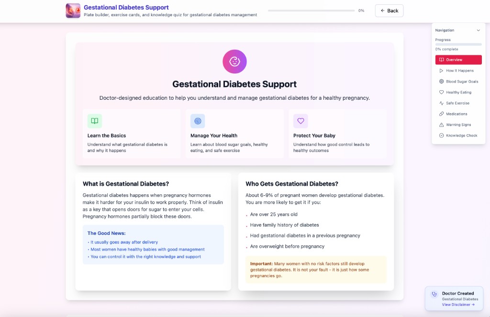The height and width of the screenshot is (317, 490).
Task: Select the Blood Sugar Goals nav item
Action: pyautogui.click(x=459, y=81)
